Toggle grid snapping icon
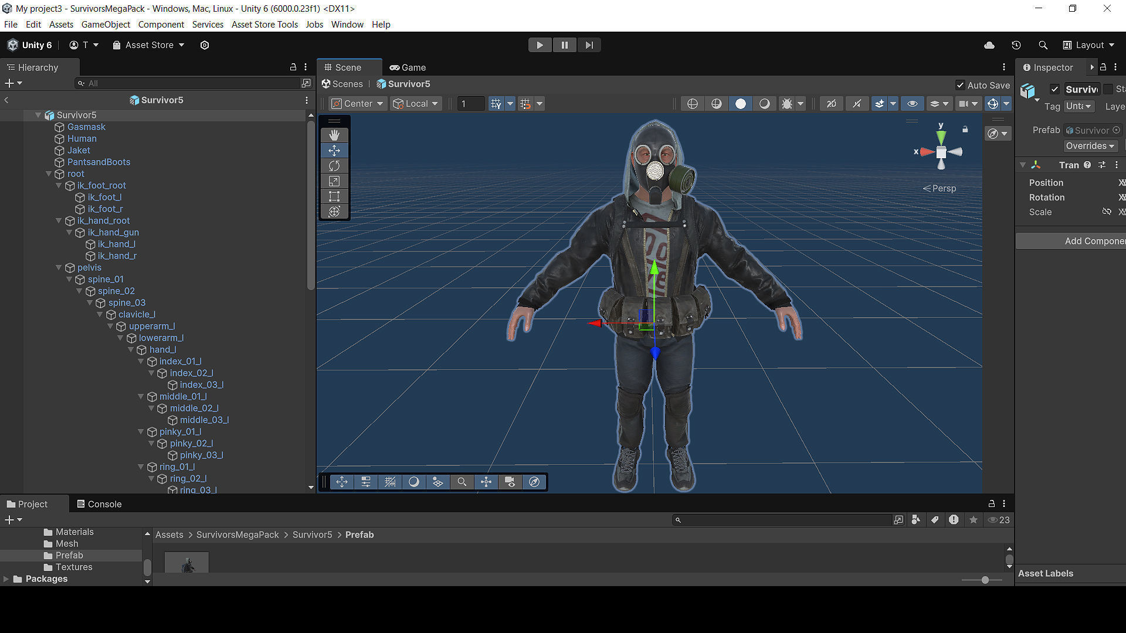This screenshot has width=1126, height=633. pos(525,104)
